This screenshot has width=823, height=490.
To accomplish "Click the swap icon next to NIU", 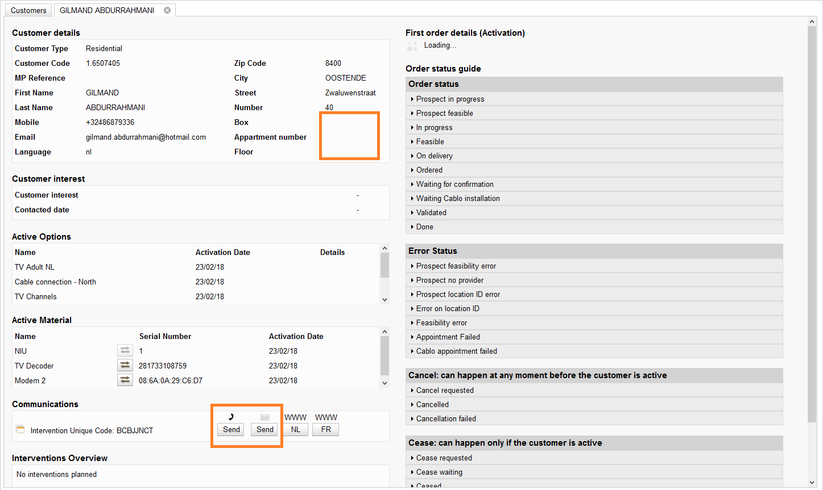I will coord(125,350).
